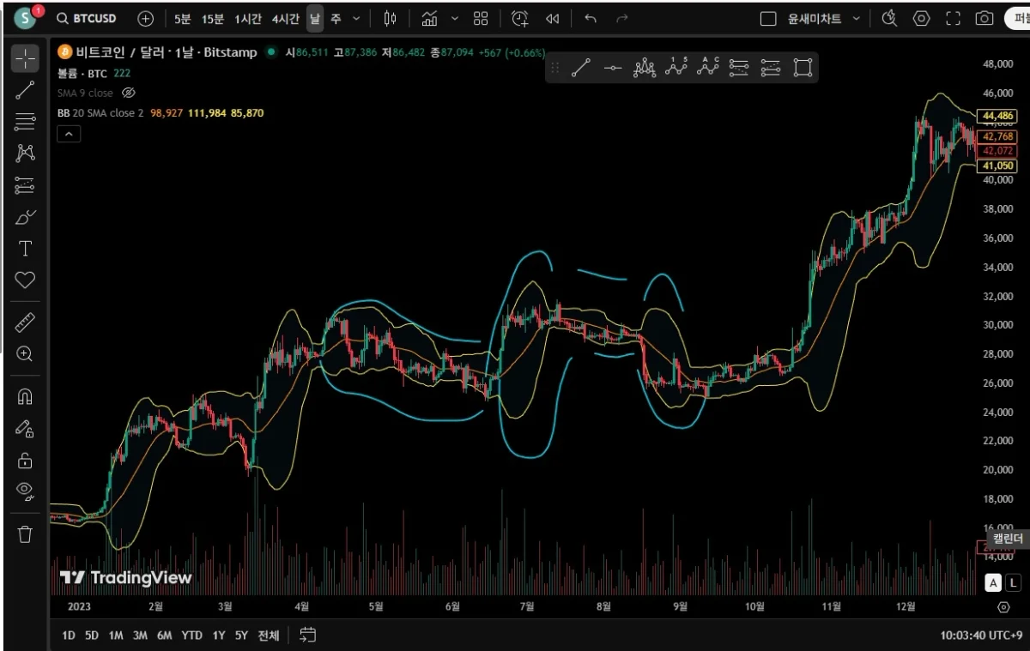The height and width of the screenshot is (651, 1030).
Task: Select the trend line tool in left sidebar
Action: pos(25,89)
